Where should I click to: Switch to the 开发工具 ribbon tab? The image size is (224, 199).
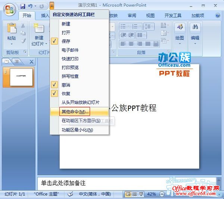click(x=173, y=15)
